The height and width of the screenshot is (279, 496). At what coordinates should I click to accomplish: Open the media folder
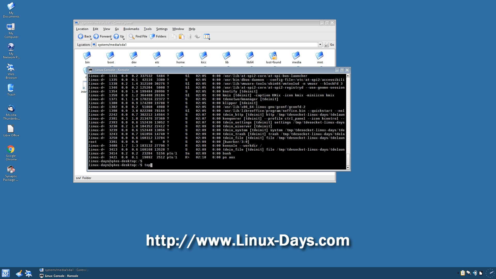click(x=297, y=58)
